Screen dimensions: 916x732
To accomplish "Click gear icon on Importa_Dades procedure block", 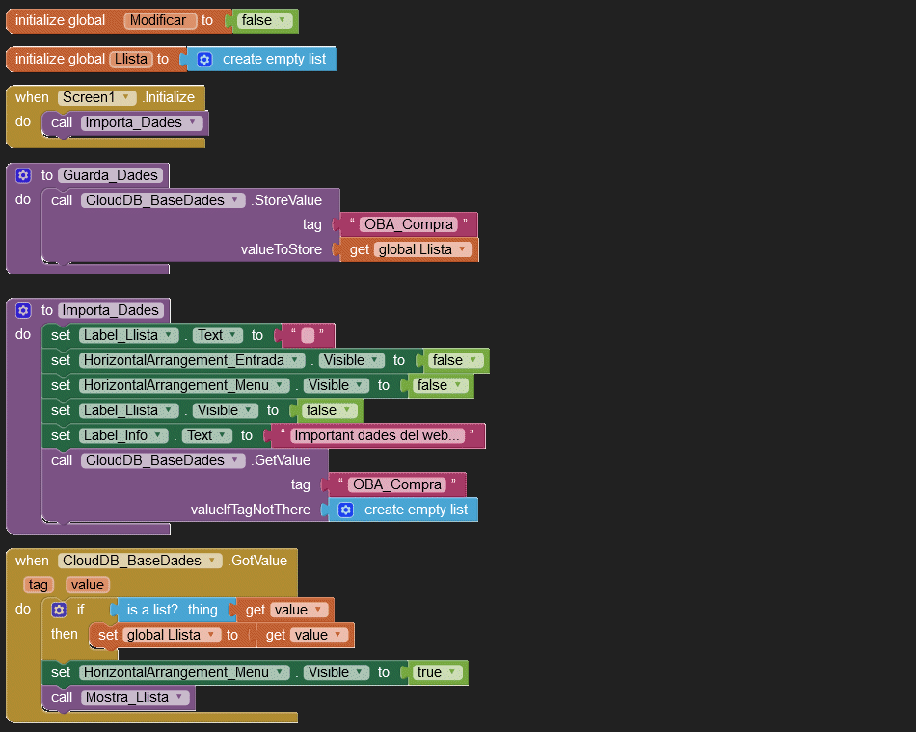I will pyautogui.click(x=24, y=310).
